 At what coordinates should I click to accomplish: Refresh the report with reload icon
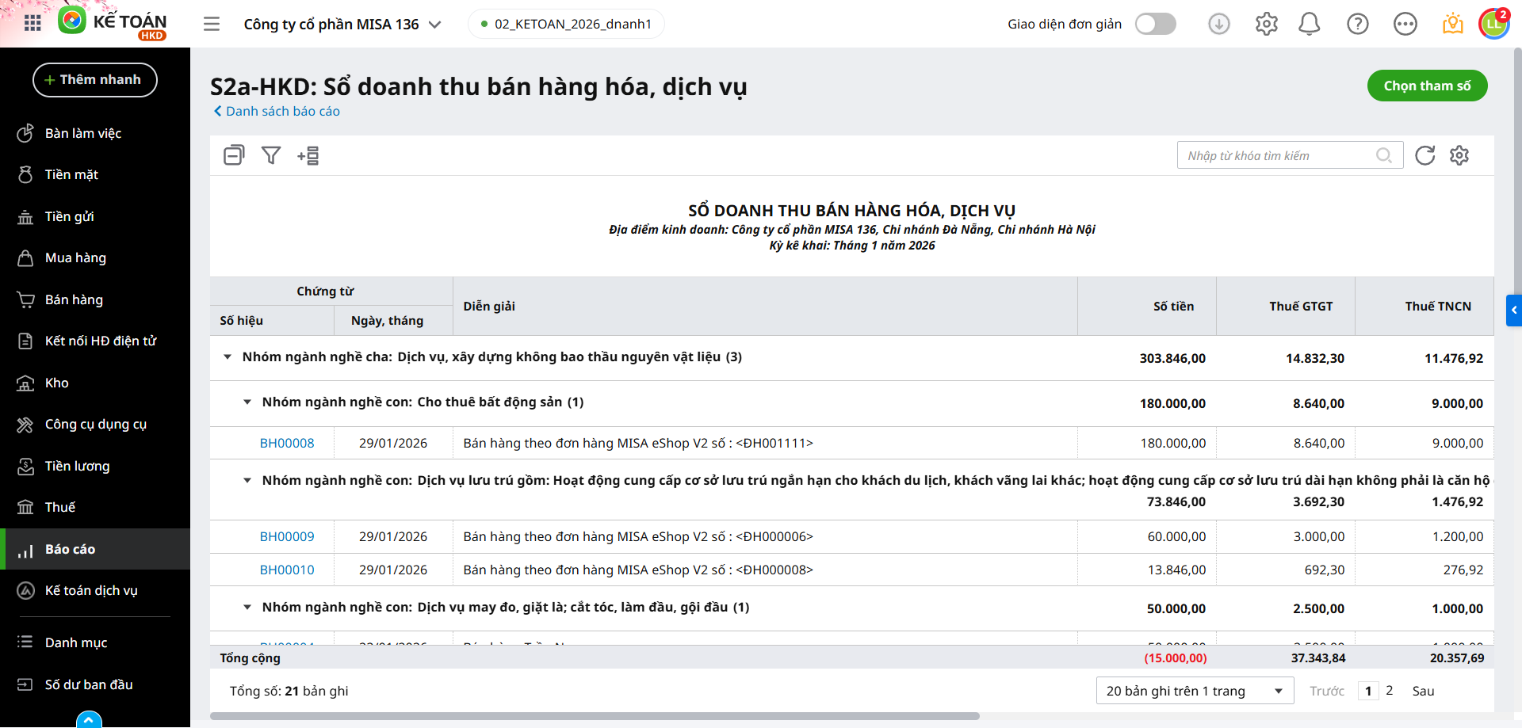point(1424,155)
